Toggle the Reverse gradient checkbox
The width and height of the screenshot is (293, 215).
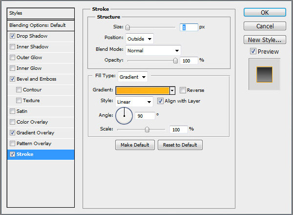pos(183,90)
